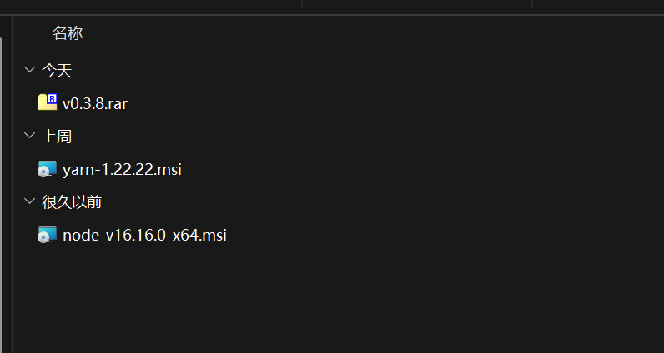Sort files by the 名称 column header
The height and width of the screenshot is (353, 664).
(68, 33)
